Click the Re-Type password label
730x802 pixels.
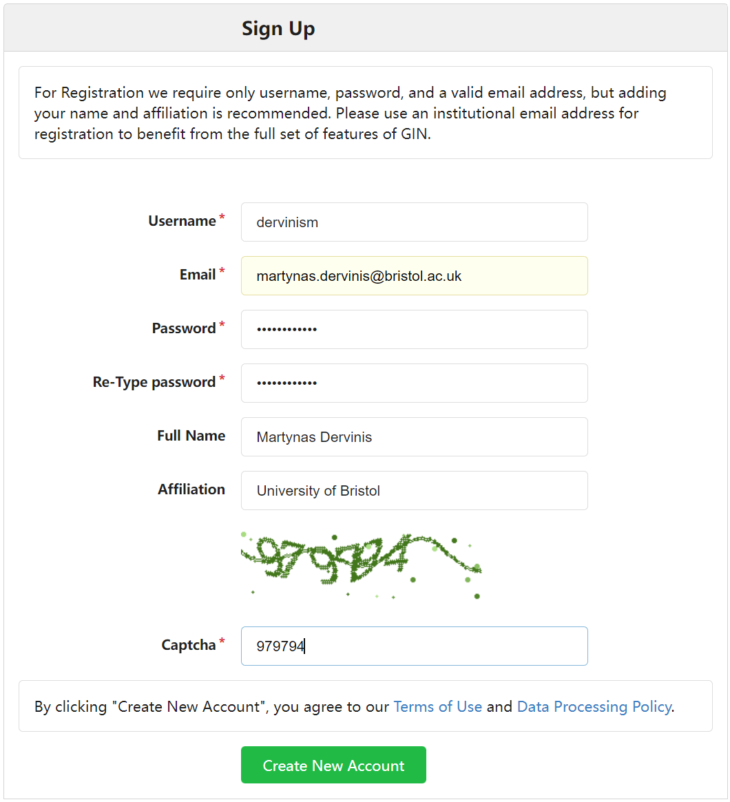click(154, 382)
